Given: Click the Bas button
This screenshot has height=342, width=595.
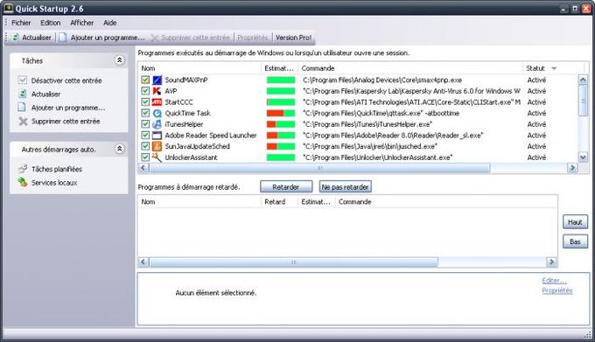Looking at the screenshot, I should 575,241.
